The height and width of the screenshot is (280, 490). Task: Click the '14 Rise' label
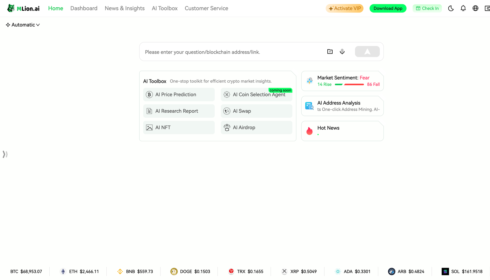tap(324, 84)
